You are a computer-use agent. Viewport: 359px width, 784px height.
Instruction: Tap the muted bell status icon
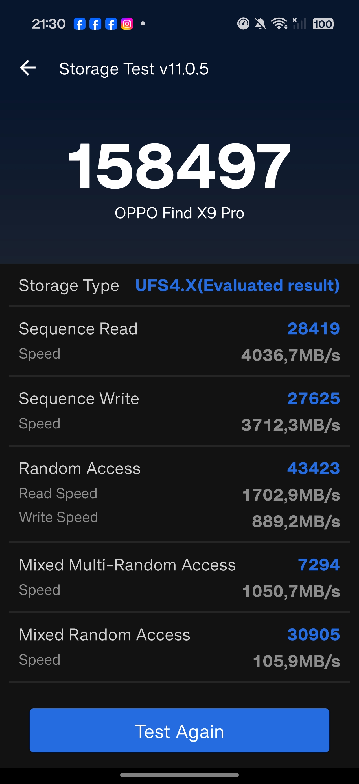(x=260, y=24)
